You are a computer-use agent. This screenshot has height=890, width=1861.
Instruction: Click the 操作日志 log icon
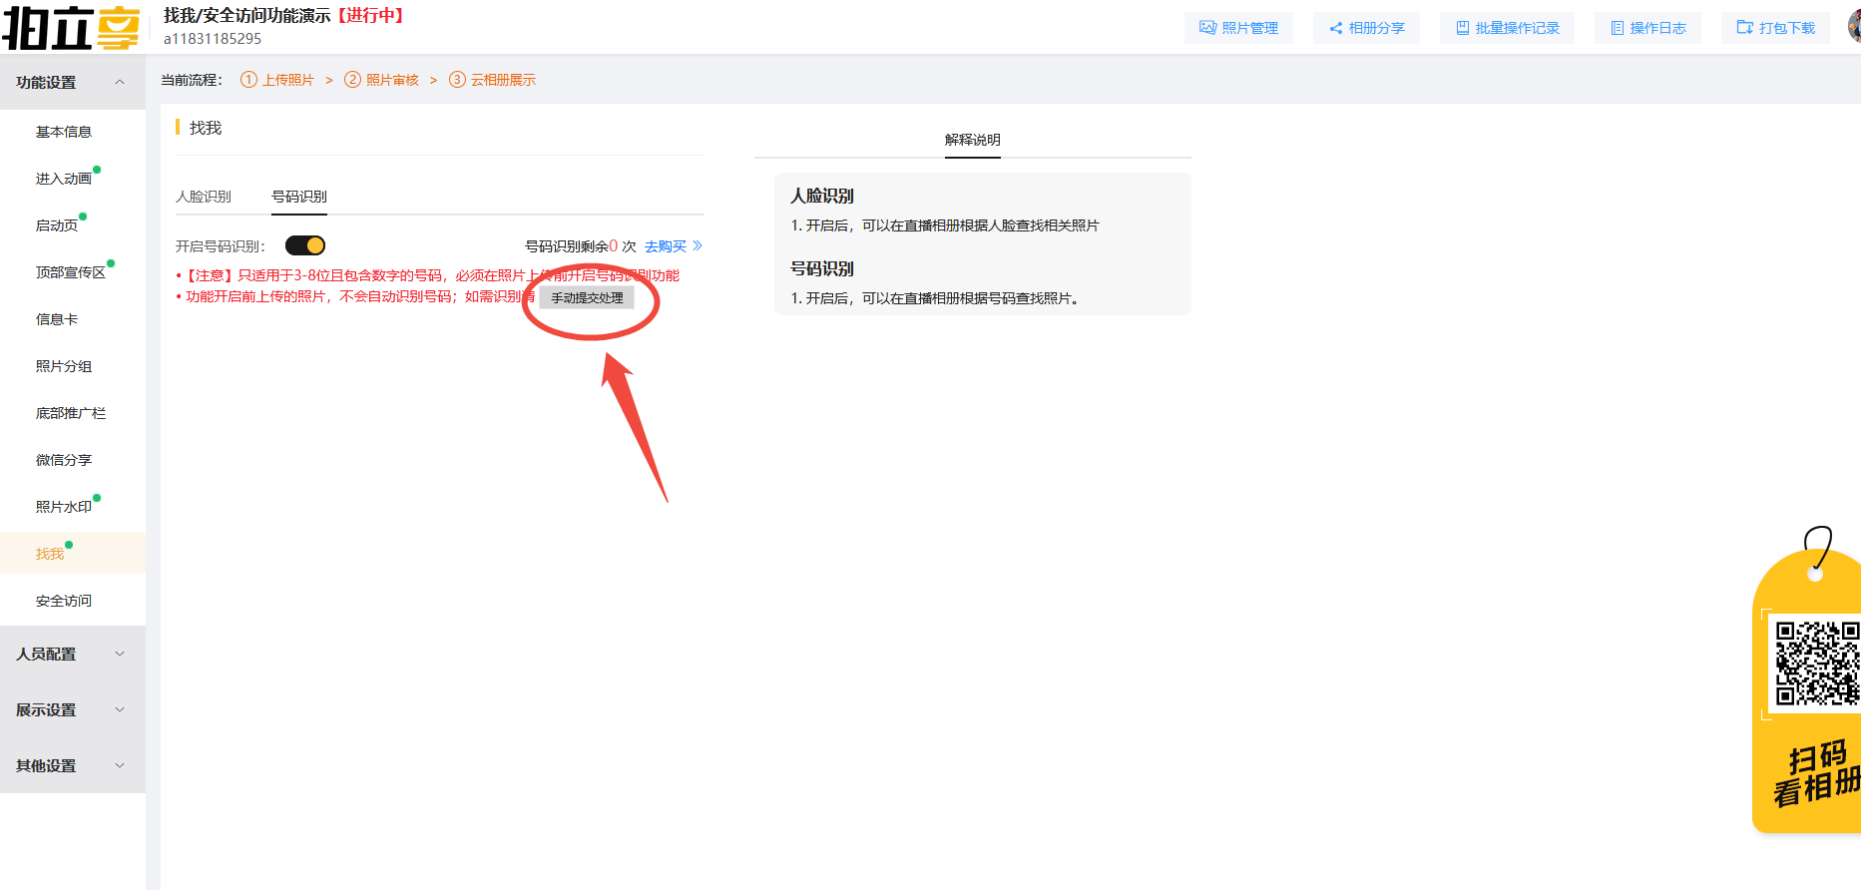(1617, 28)
